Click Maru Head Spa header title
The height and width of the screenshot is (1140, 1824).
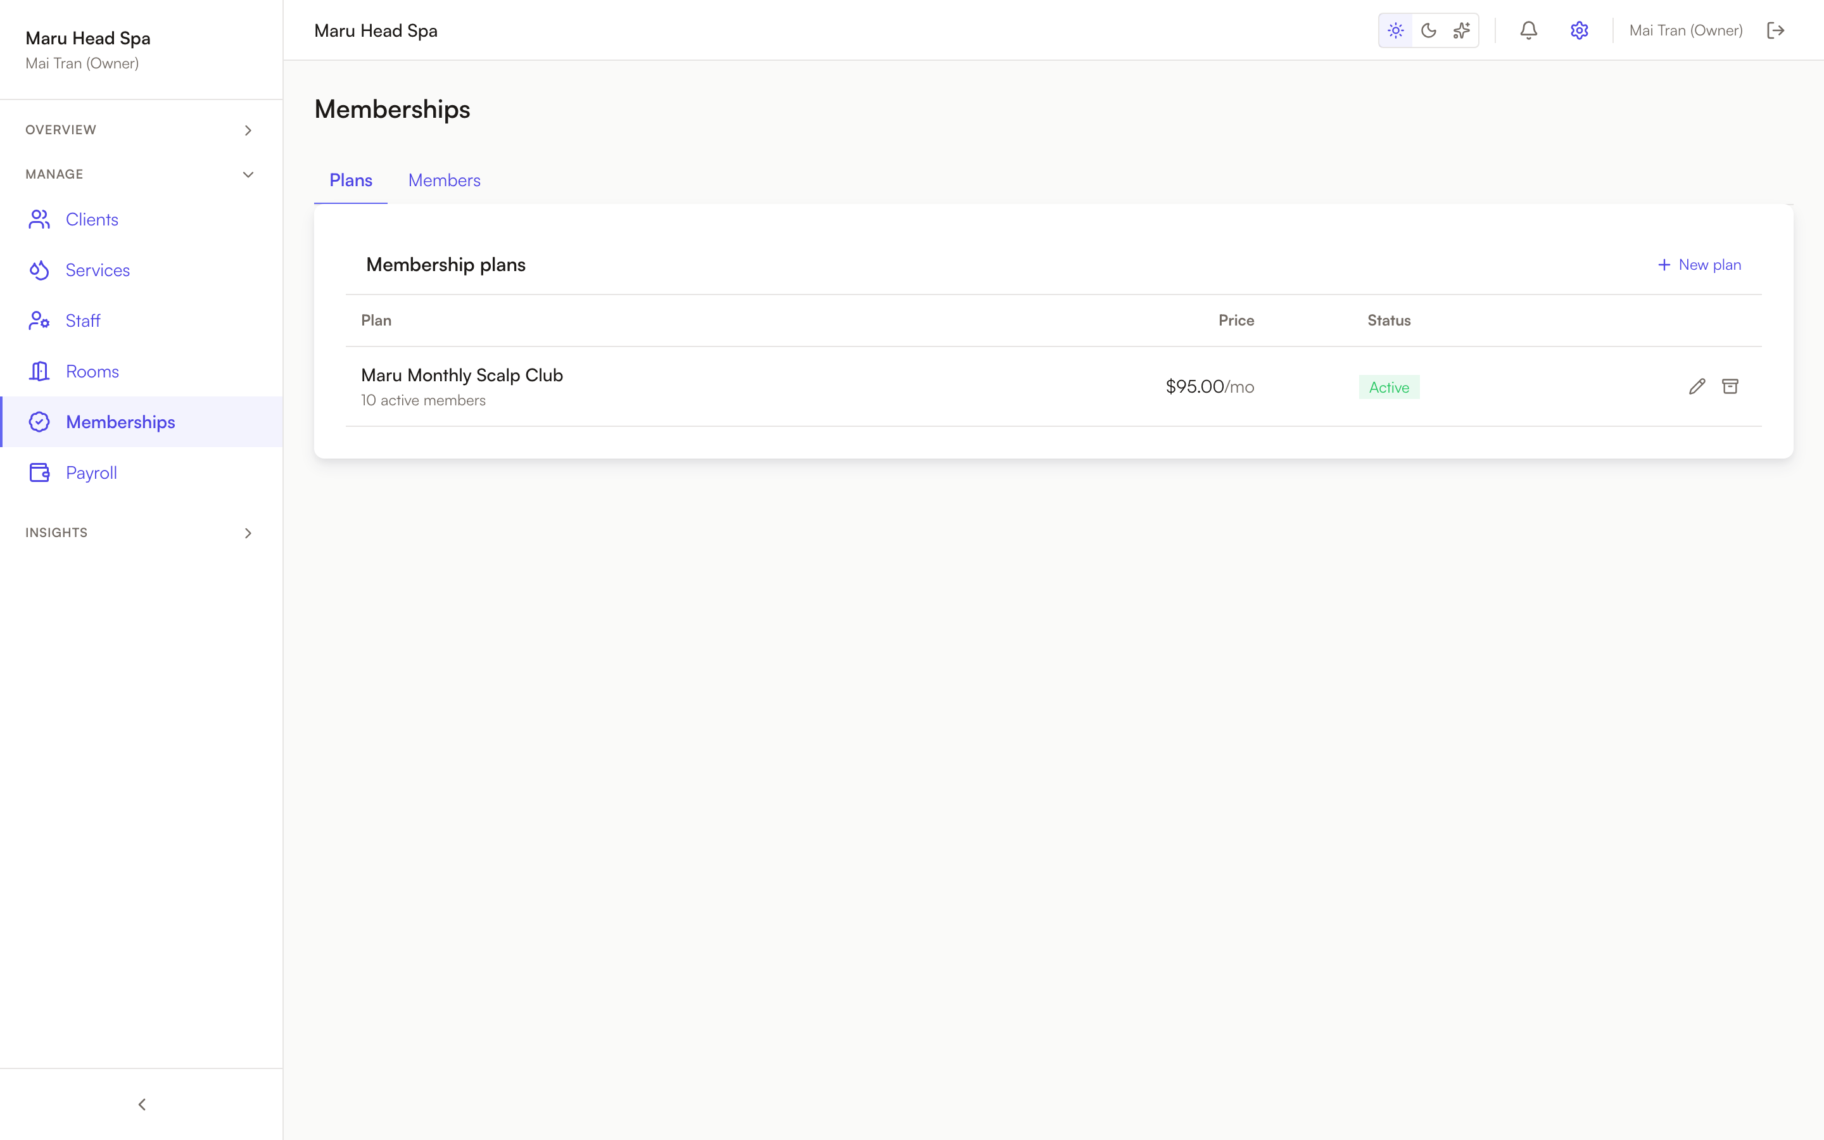pyautogui.click(x=376, y=30)
